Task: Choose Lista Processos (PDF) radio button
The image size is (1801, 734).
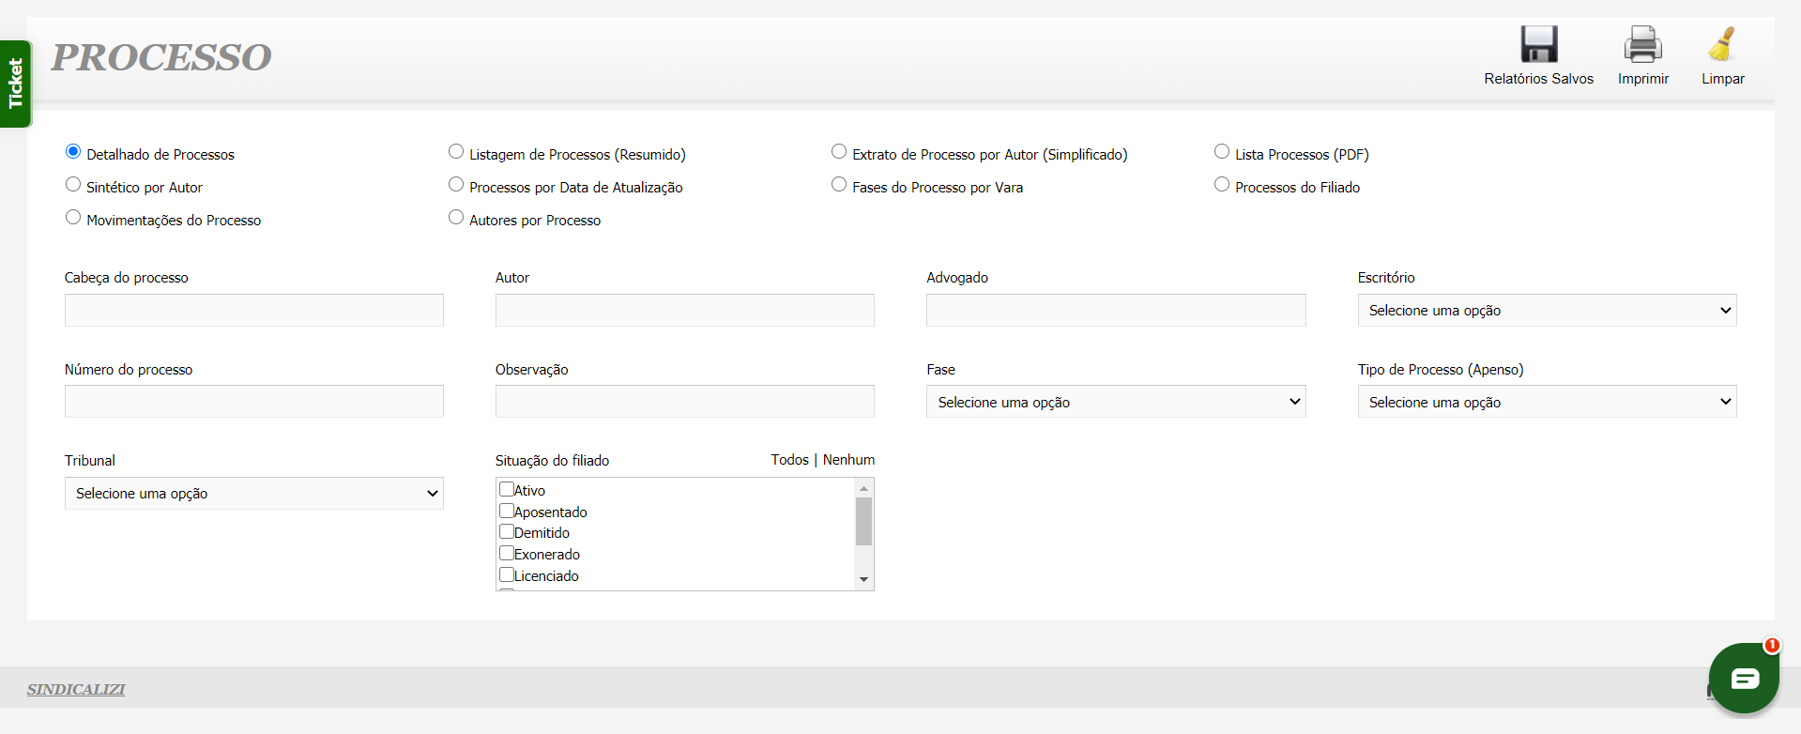Action: [x=1222, y=152]
